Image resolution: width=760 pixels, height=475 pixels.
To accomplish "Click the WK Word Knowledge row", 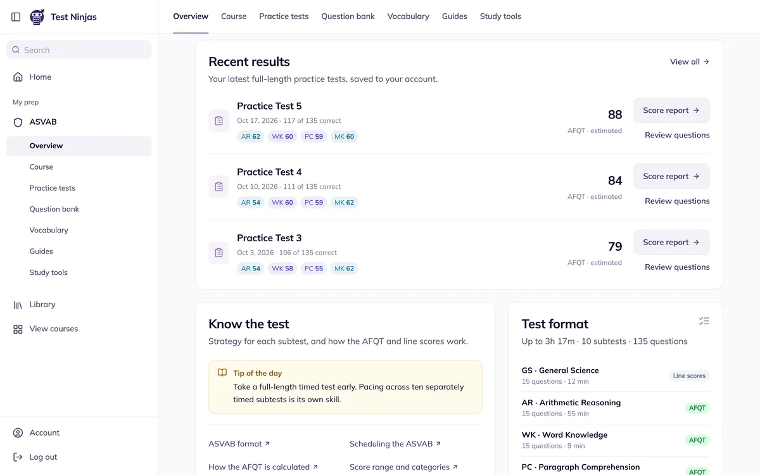I will [616, 440].
